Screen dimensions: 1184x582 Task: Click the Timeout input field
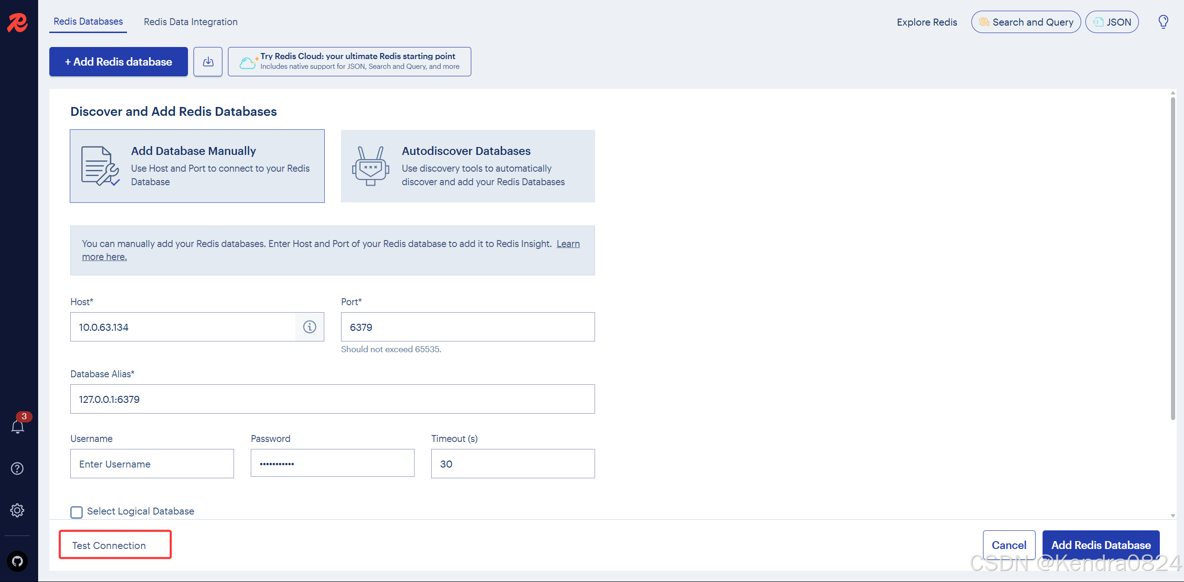point(513,464)
